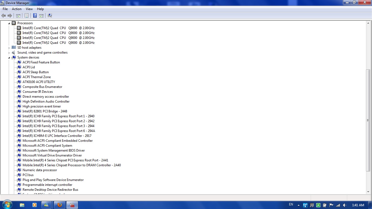372x209 pixels.
Task: Select ICH9M-E LPC Interface Controller - 2917
Action: click(57, 136)
